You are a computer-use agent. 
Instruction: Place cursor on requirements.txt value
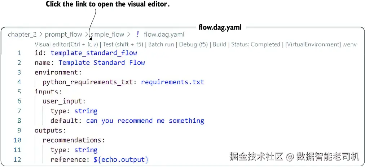[x=172, y=82]
